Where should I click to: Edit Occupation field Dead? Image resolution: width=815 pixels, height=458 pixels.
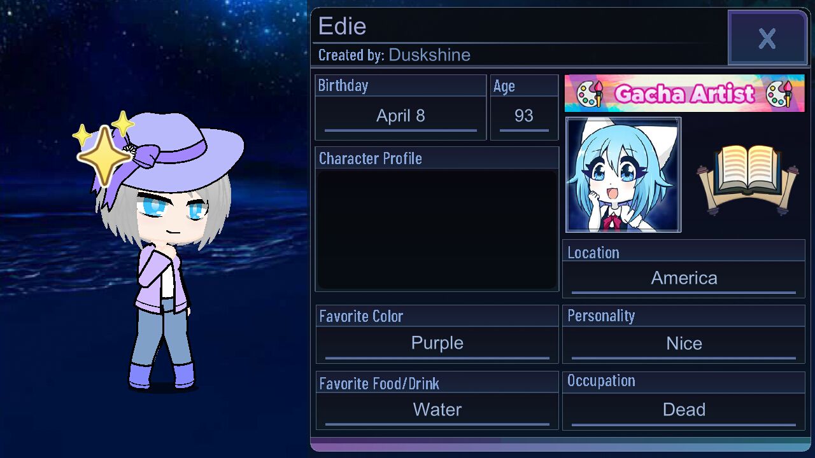(x=684, y=410)
